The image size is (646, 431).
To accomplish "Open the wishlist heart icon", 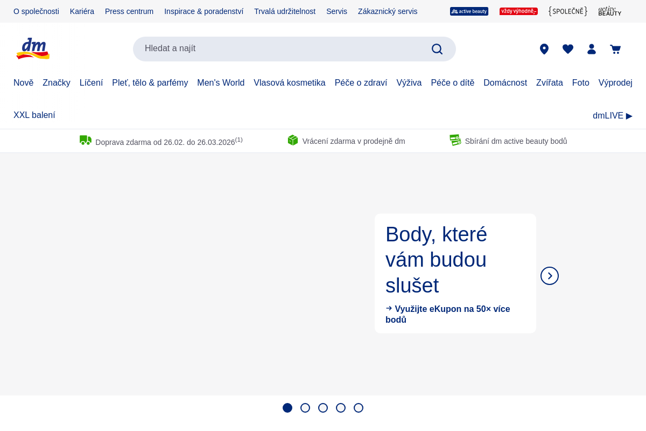I will click(568, 48).
